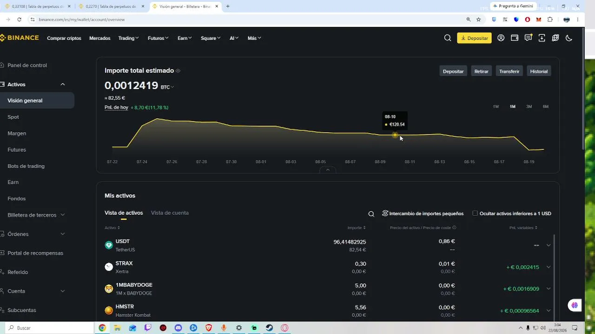
Task: Open the app download icon
Action: [542, 38]
